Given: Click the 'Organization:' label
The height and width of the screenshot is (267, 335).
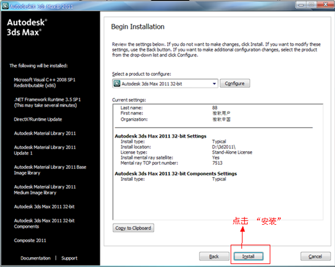Looking at the screenshot, I should (134, 119).
